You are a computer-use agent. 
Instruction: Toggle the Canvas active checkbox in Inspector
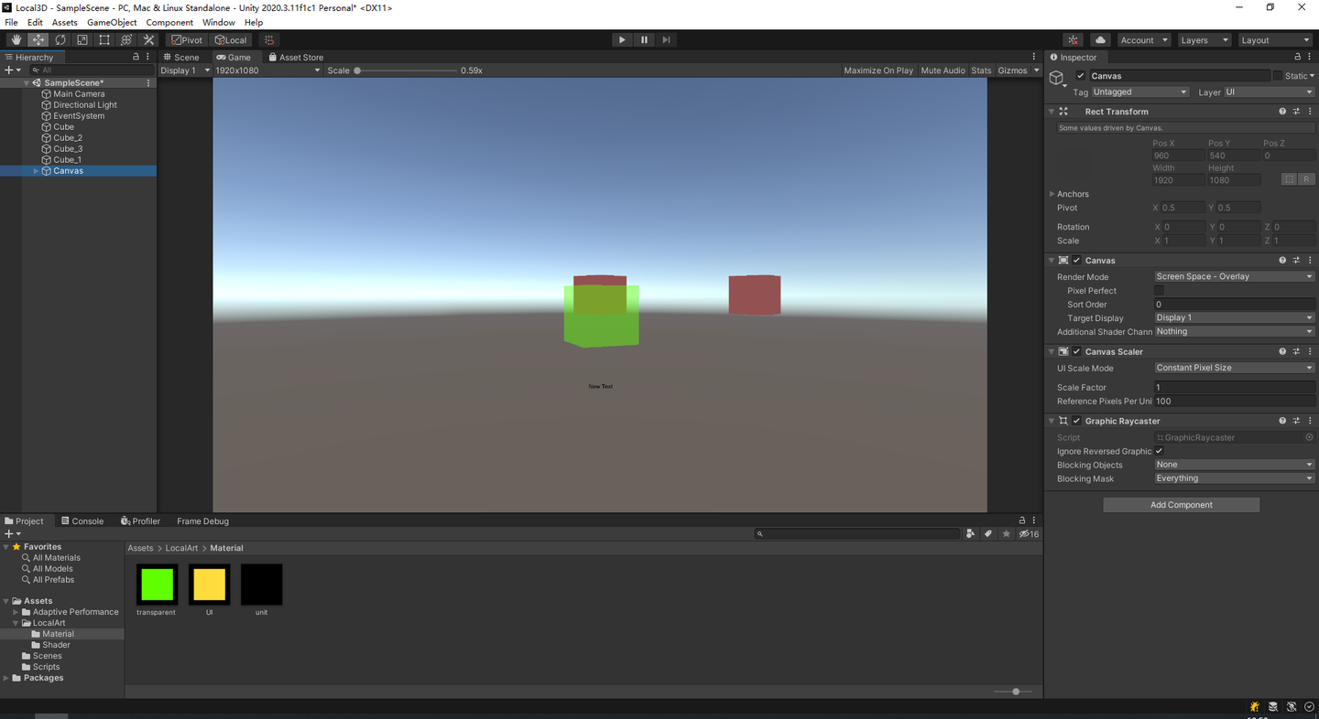tap(1081, 76)
